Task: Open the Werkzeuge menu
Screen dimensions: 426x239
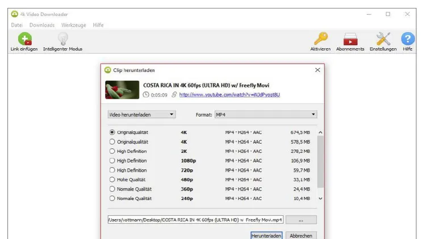Action: click(74, 25)
